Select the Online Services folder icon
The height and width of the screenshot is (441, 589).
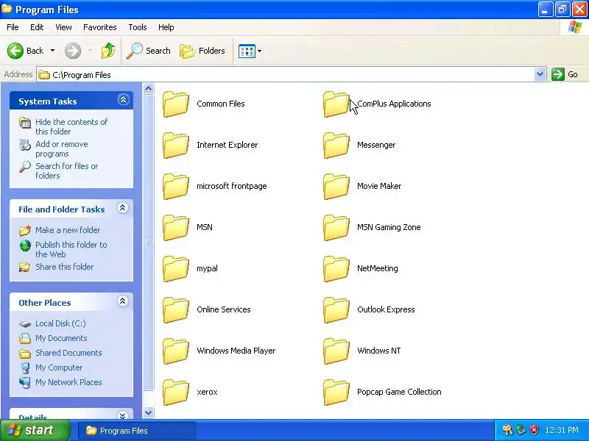[x=175, y=310]
